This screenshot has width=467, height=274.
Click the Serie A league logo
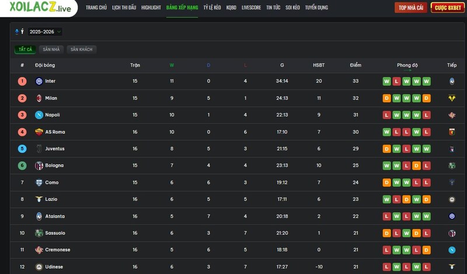tap(17, 32)
